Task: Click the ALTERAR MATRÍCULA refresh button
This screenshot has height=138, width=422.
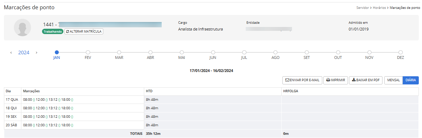Action: pos(84,31)
